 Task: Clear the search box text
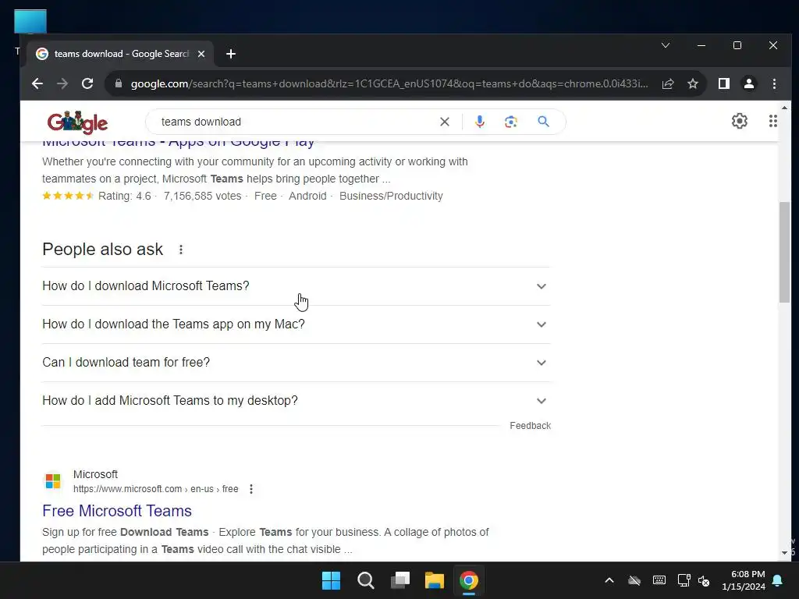point(444,122)
